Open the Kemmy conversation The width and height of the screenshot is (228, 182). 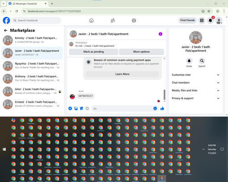(x=32, y=40)
